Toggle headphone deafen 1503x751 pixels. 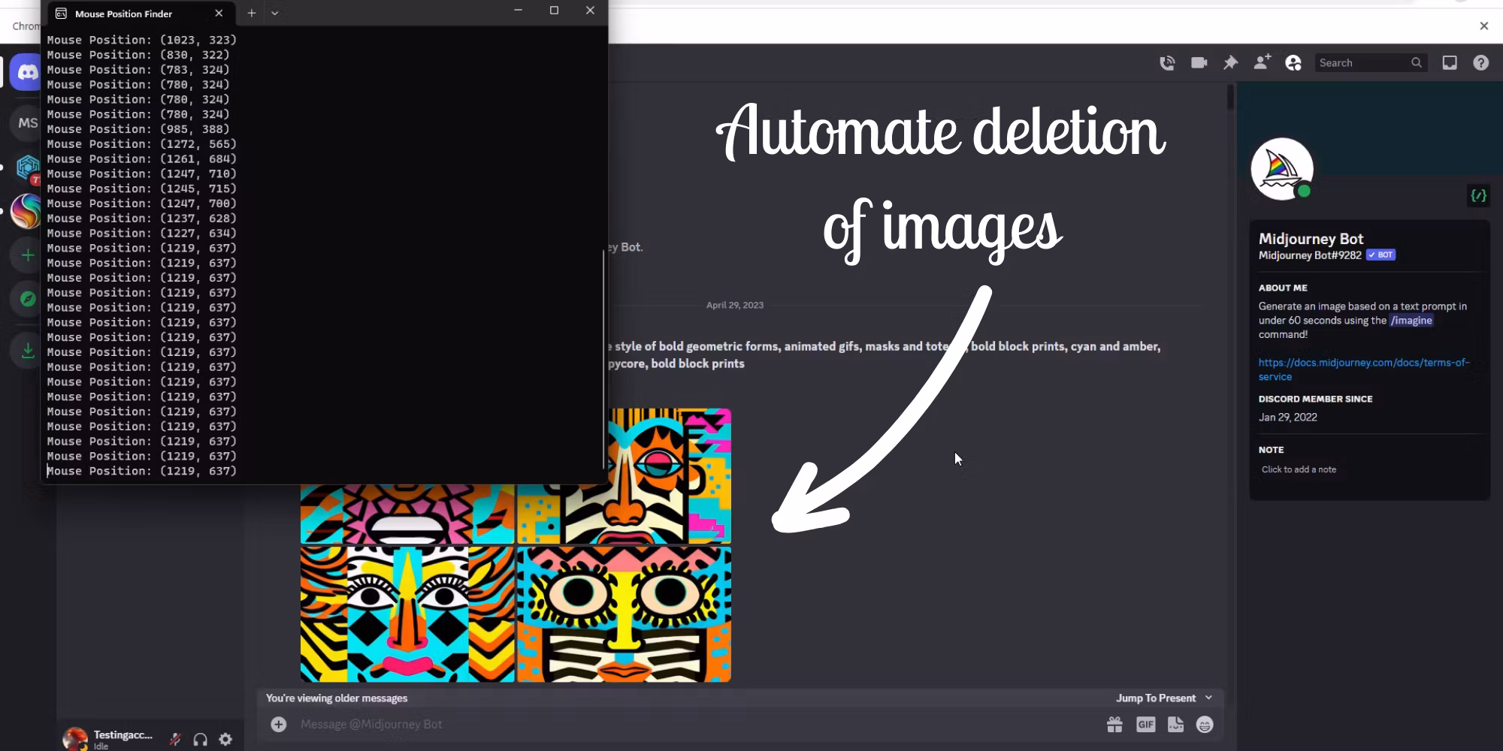[x=200, y=740]
